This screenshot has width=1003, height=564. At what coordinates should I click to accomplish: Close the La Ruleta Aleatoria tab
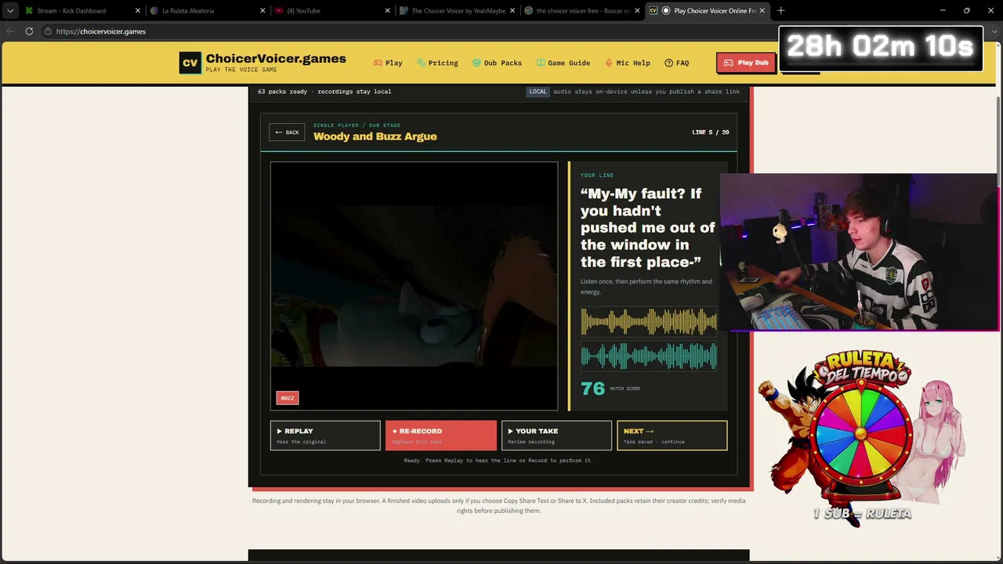pyautogui.click(x=263, y=11)
